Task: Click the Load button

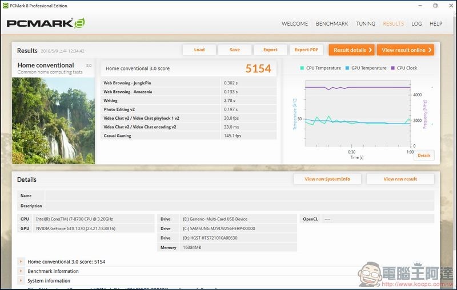Action: point(199,50)
